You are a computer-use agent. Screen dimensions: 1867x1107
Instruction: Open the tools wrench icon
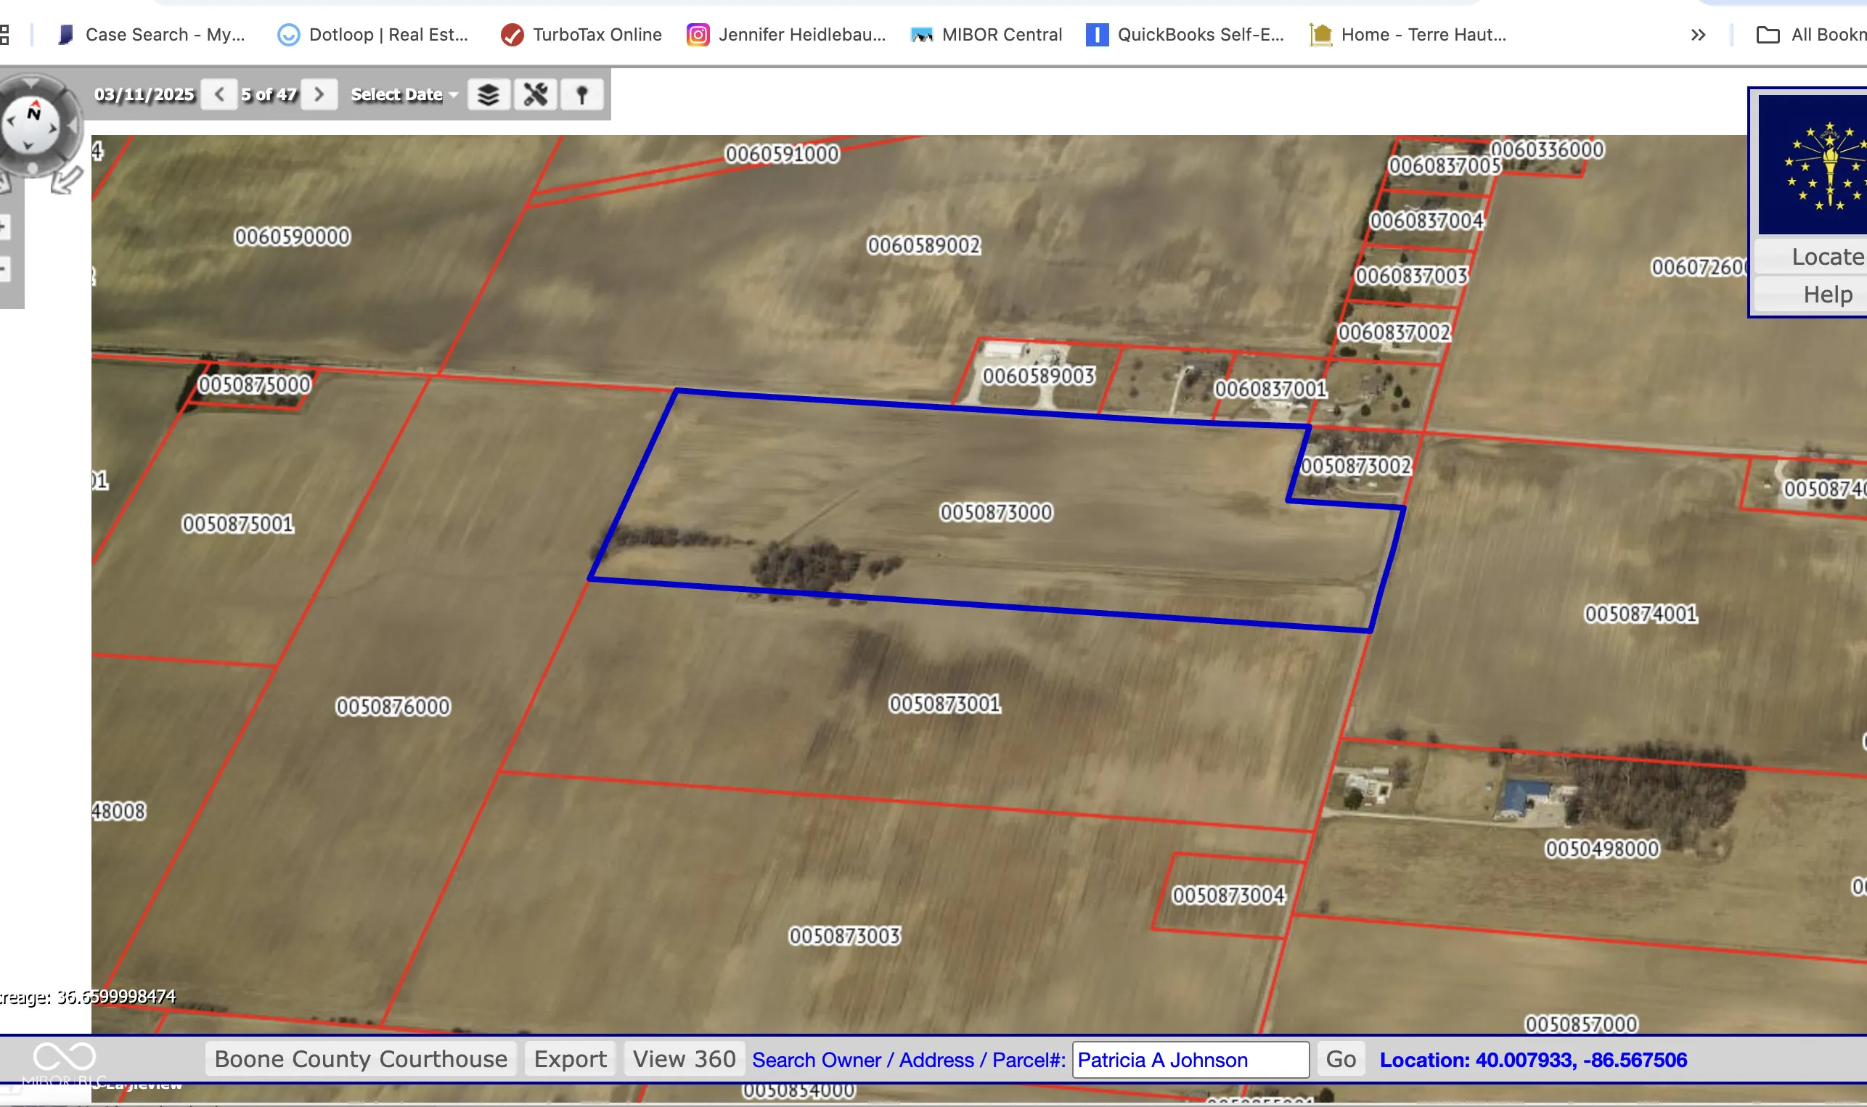click(x=535, y=95)
